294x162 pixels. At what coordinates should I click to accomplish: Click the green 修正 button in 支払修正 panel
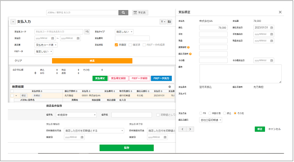[260, 129]
